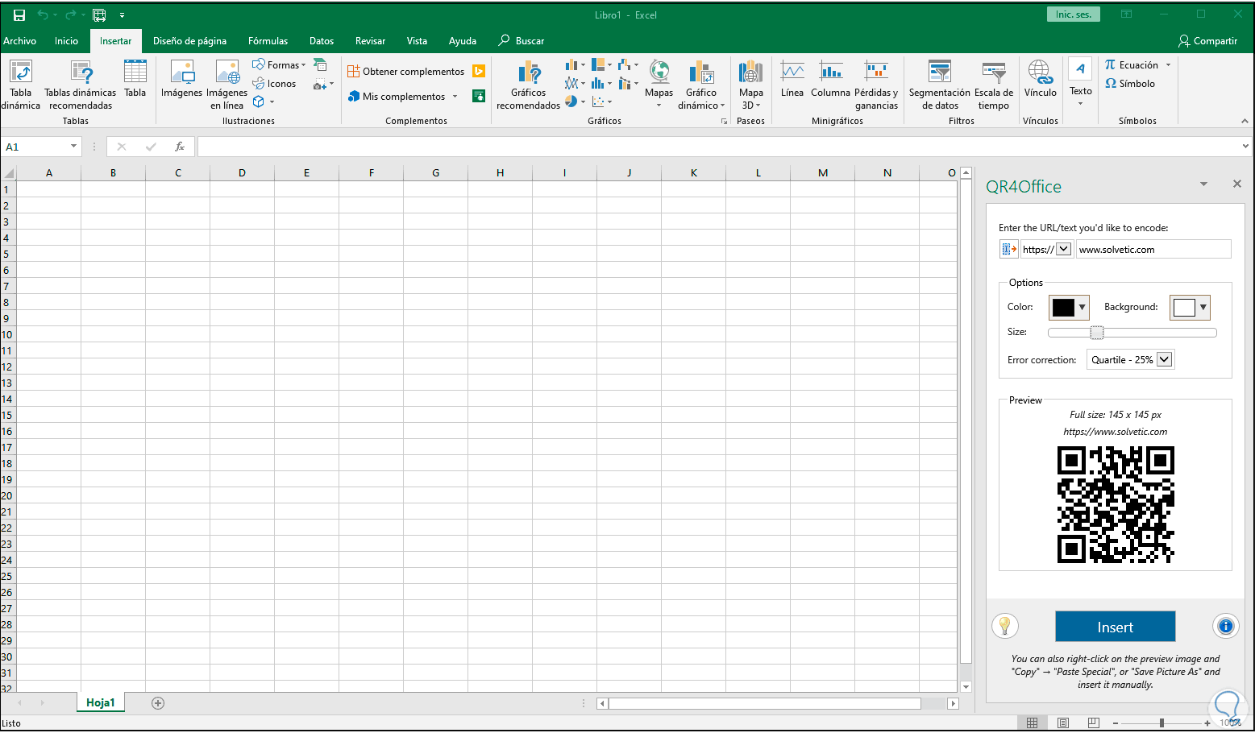The width and height of the screenshot is (1255, 733).
Task: Open Gráficos recomendados
Action: 529,85
